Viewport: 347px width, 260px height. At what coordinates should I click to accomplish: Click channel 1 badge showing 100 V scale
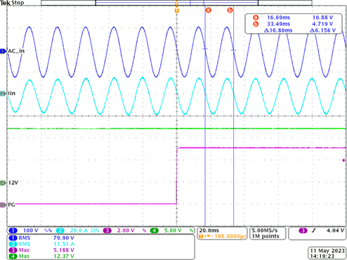click(13, 230)
